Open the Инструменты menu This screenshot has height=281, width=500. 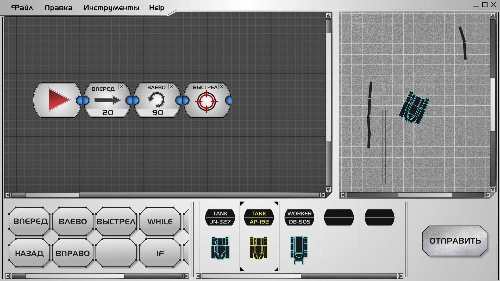click(111, 8)
